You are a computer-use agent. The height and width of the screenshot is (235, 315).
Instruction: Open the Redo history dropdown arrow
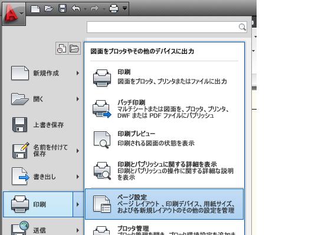[x=104, y=9]
